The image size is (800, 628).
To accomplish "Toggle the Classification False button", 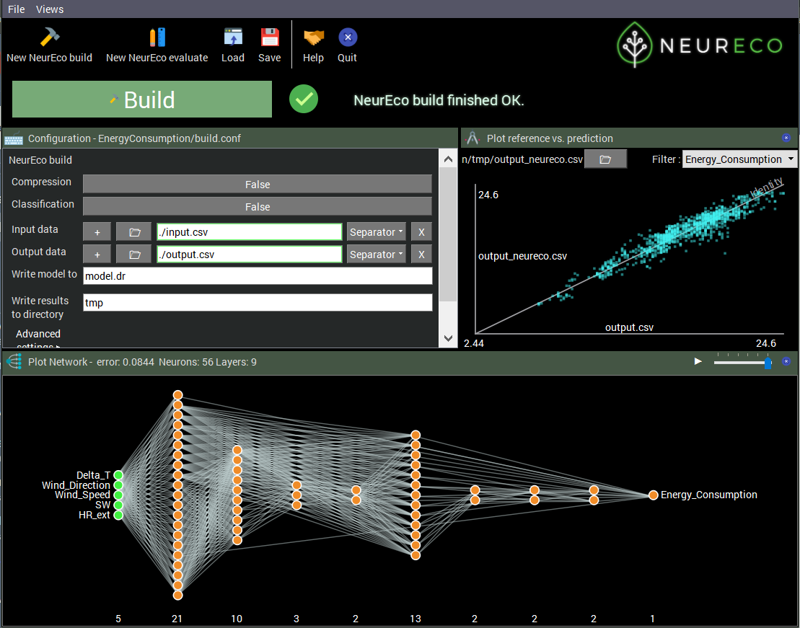I will [257, 207].
